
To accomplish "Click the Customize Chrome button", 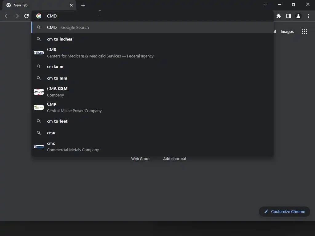I will point(285,211).
